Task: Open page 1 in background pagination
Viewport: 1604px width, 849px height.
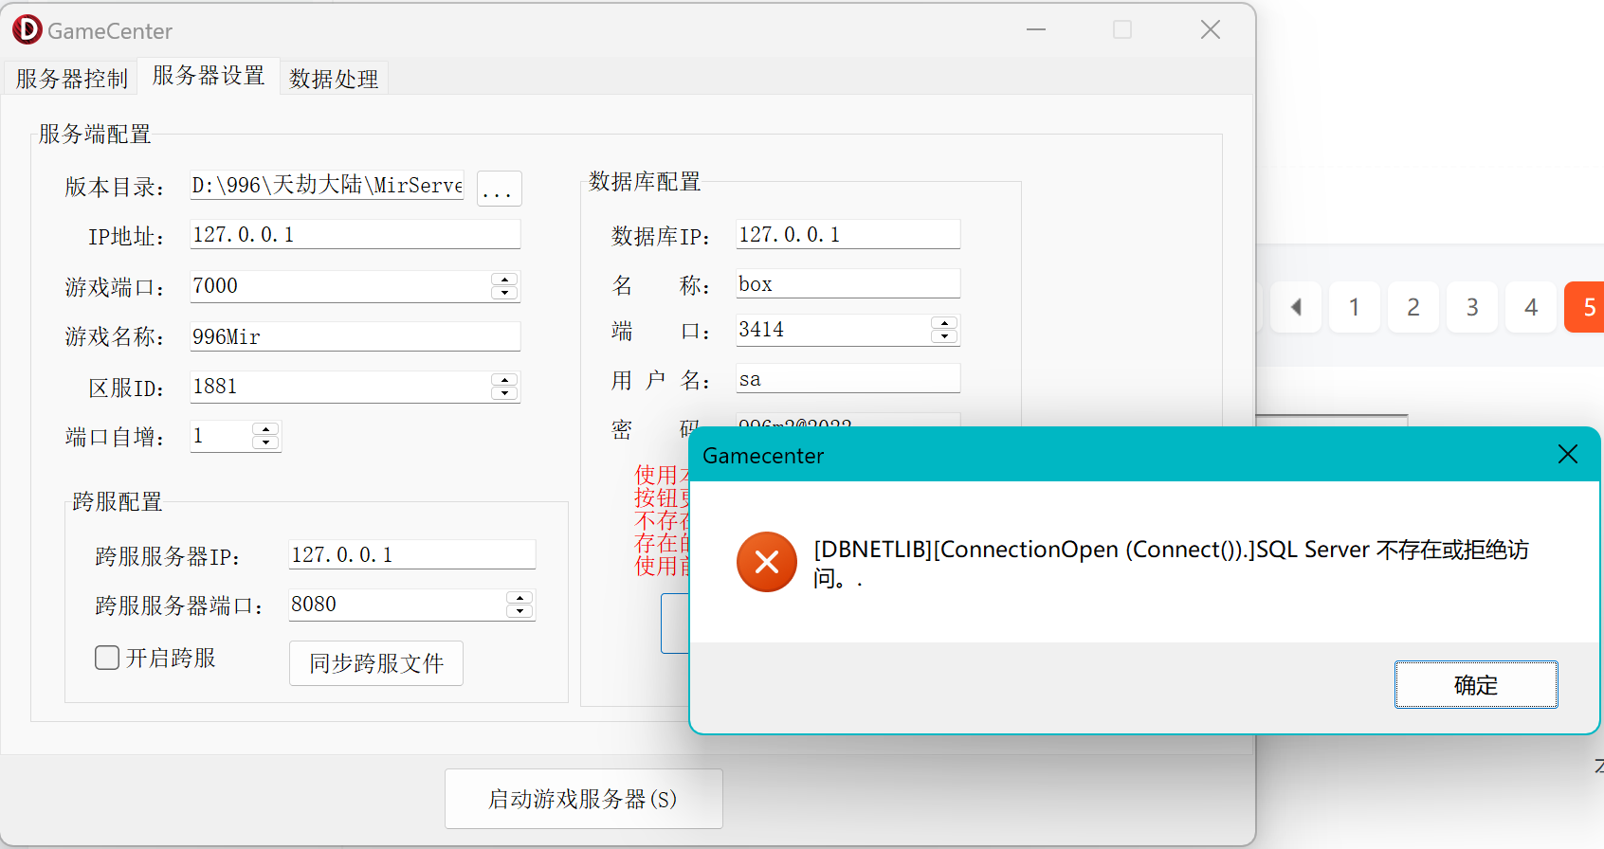Action: [1355, 307]
